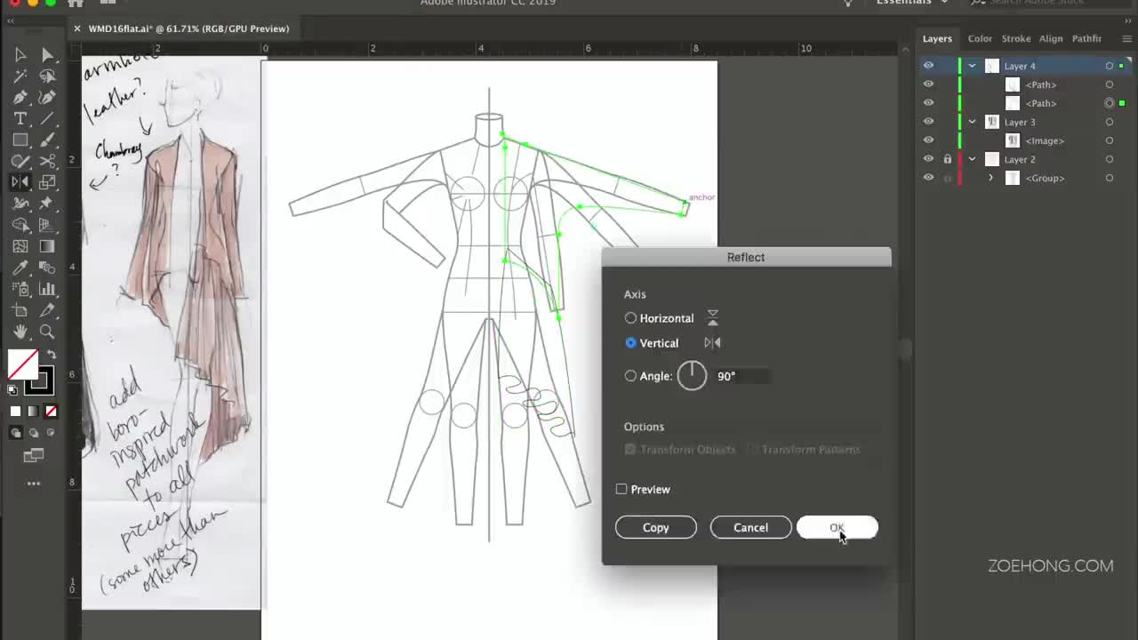Viewport: 1138px width, 640px height.
Task: Select the Eyedropper tool
Action: (20, 268)
